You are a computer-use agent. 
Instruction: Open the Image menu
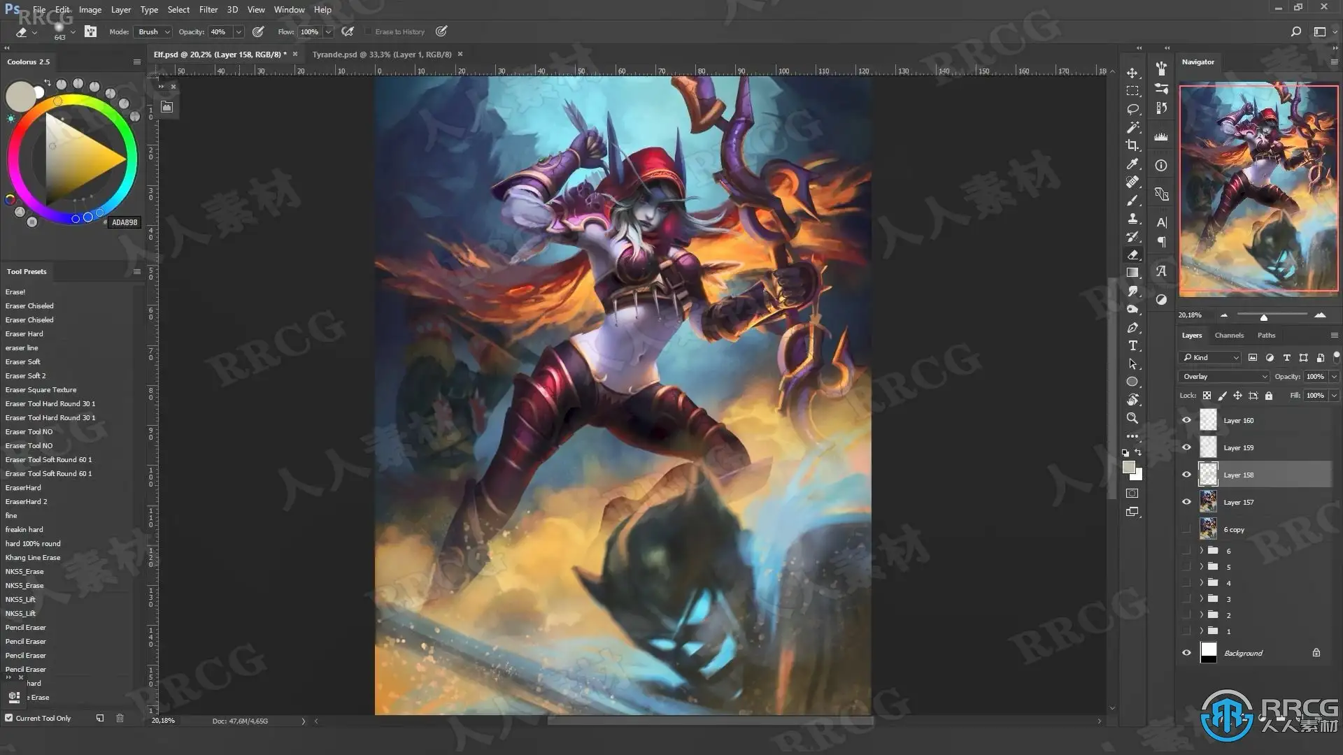point(90,10)
